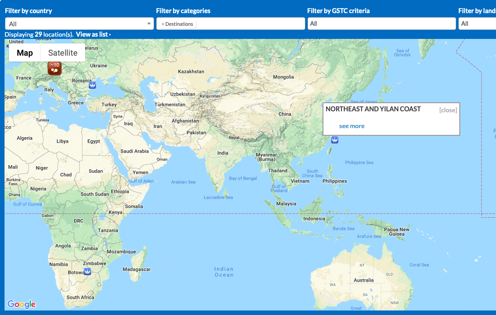Viewport: 496px width, 315px height.
Task: Close the Northeast and Yilan Coast popup
Action: click(x=448, y=110)
